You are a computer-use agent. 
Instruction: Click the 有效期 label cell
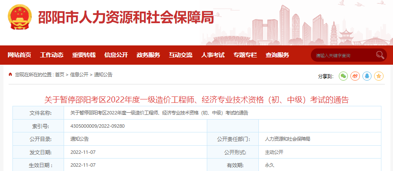pyautogui.click(x=233, y=165)
